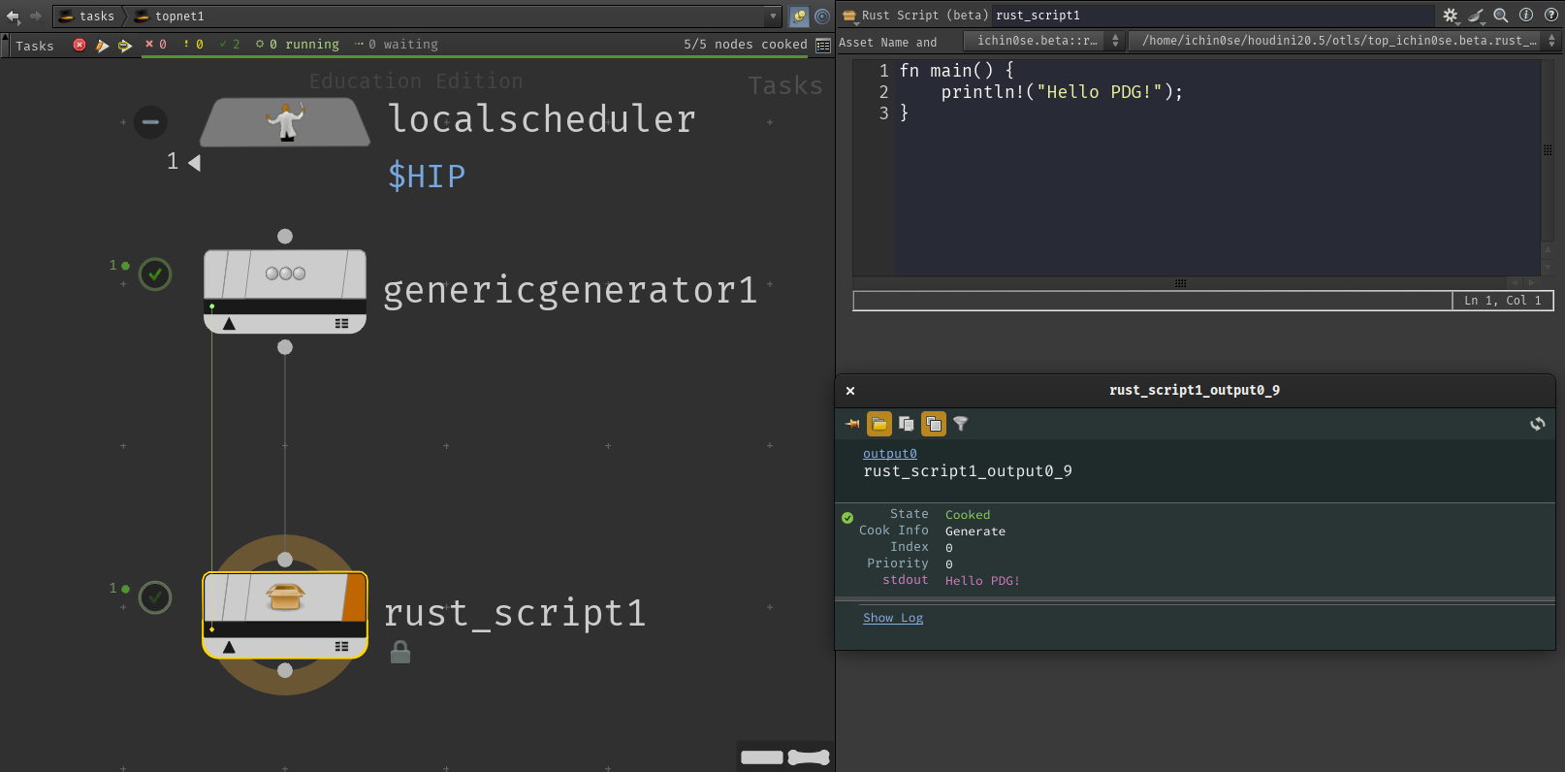Filter by failed work items count
The image size is (1565, 772).
(x=156, y=45)
